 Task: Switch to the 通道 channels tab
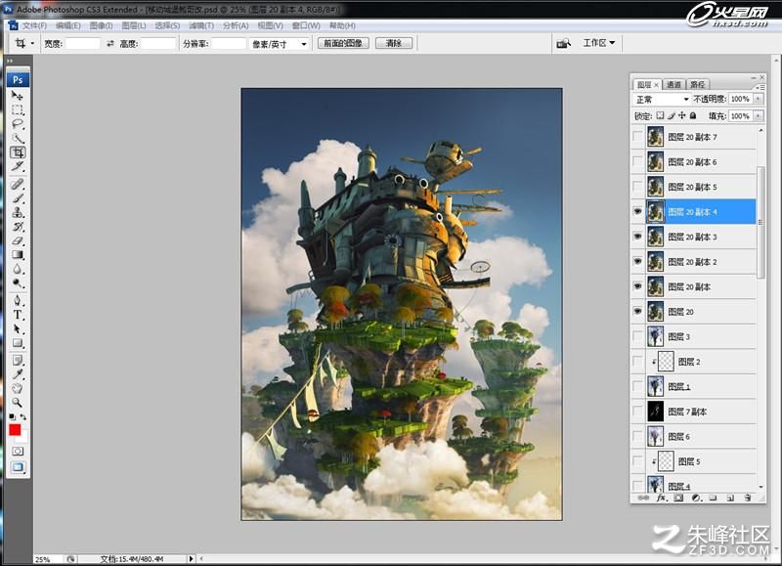tap(673, 84)
